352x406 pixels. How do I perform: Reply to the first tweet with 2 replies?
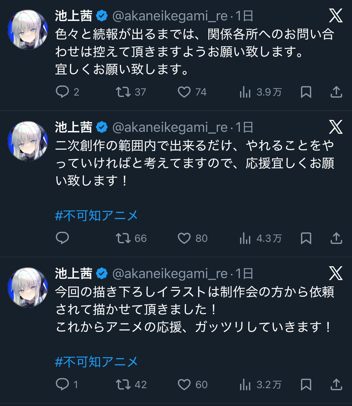[x=62, y=92]
